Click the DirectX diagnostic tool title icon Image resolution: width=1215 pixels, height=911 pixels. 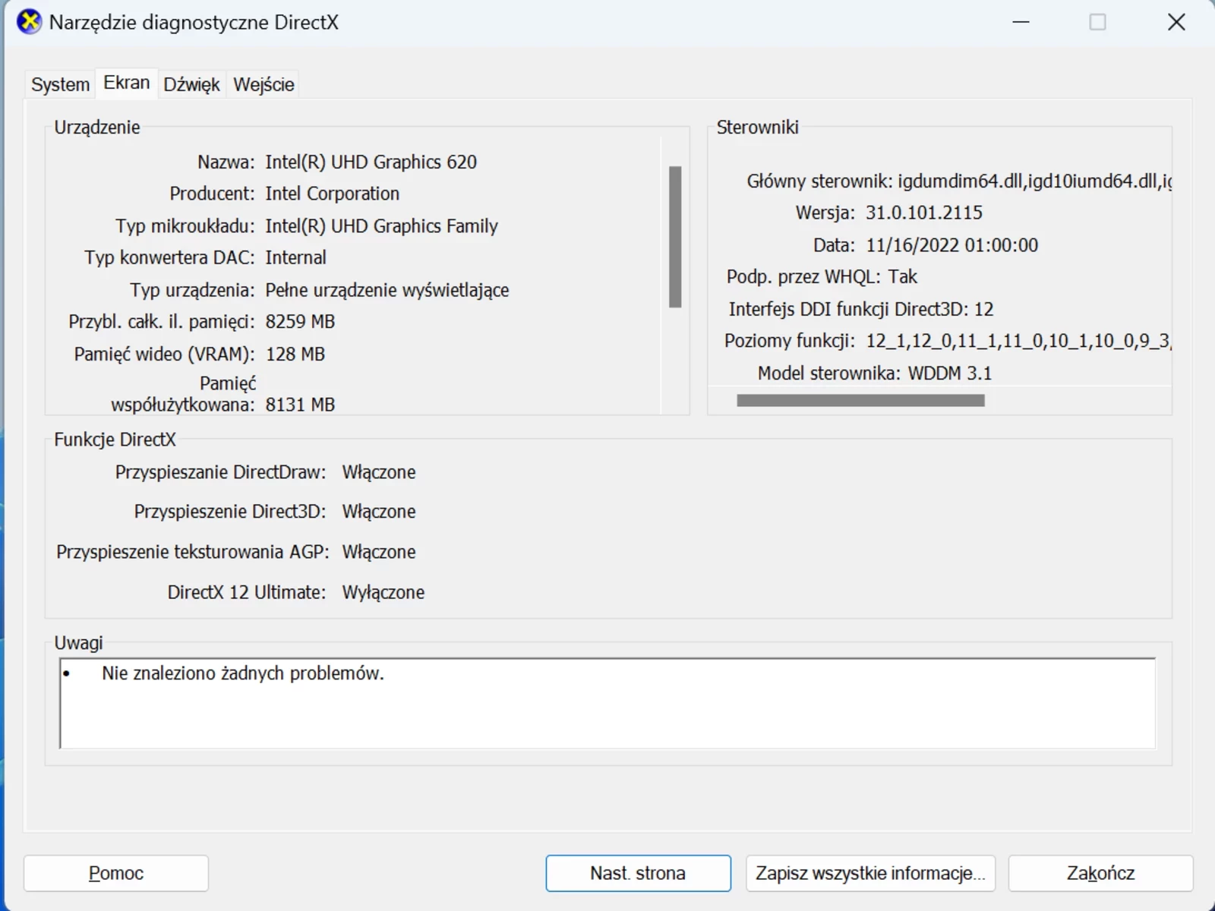(29, 22)
